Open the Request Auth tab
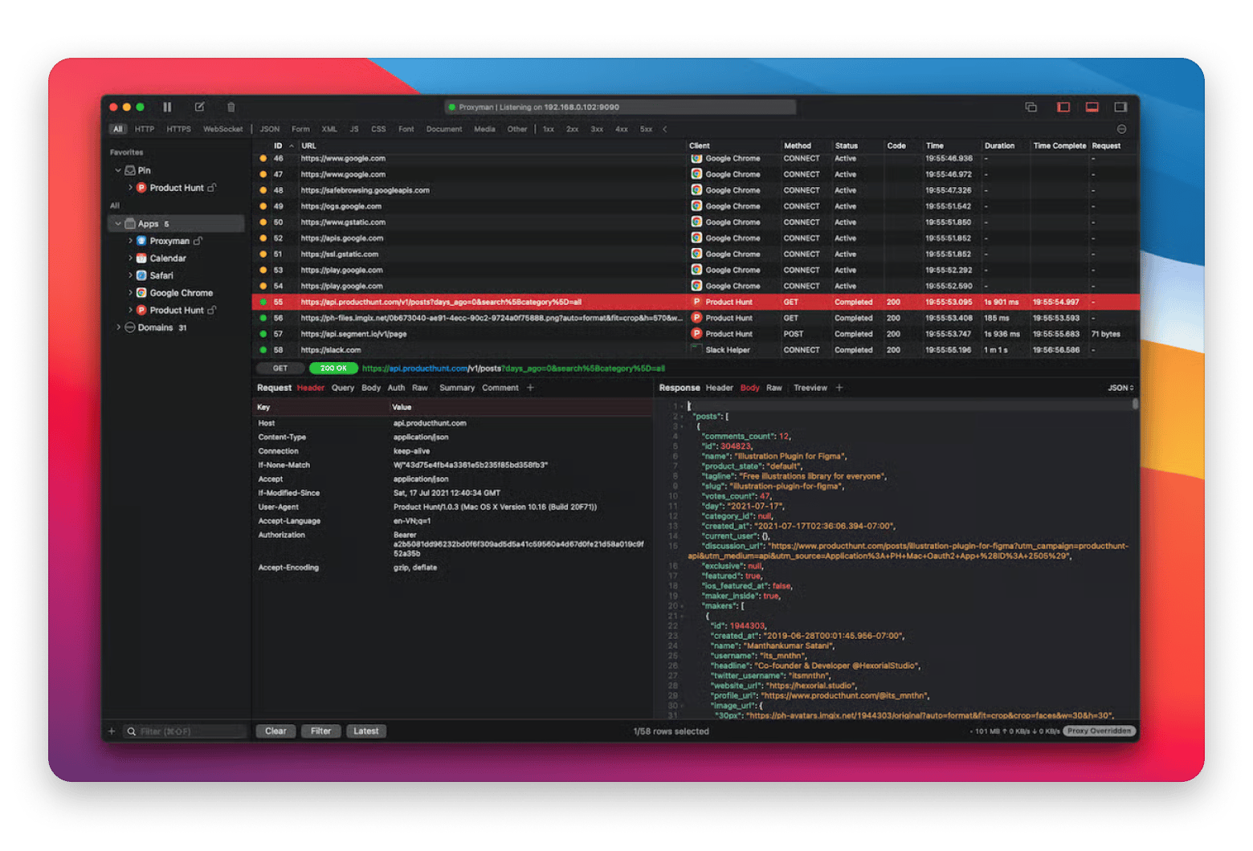 pyautogui.click(x=396, y=388)
